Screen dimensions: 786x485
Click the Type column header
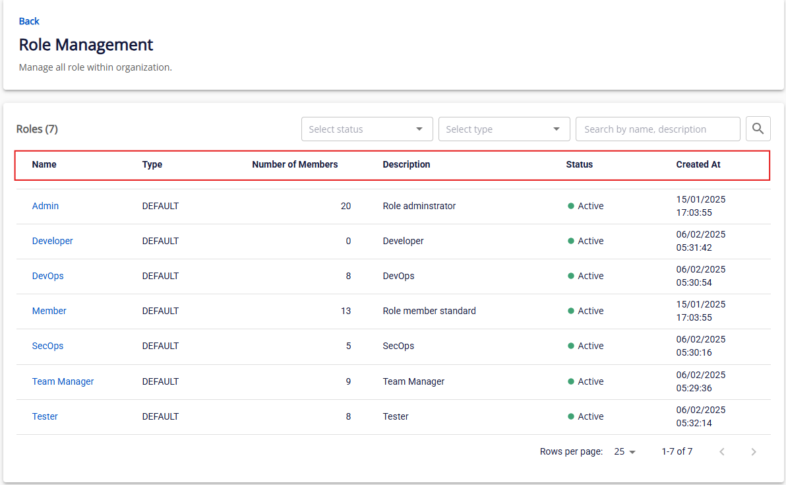tap(152, 164)
